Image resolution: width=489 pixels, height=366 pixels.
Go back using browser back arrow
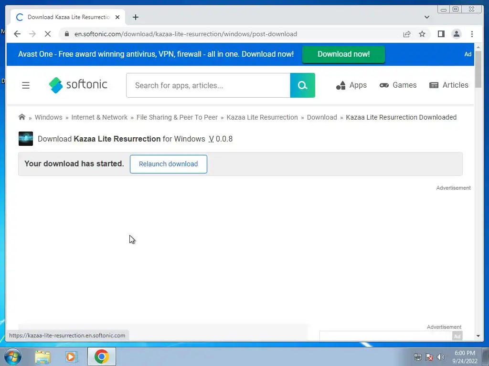pos(17,34)
